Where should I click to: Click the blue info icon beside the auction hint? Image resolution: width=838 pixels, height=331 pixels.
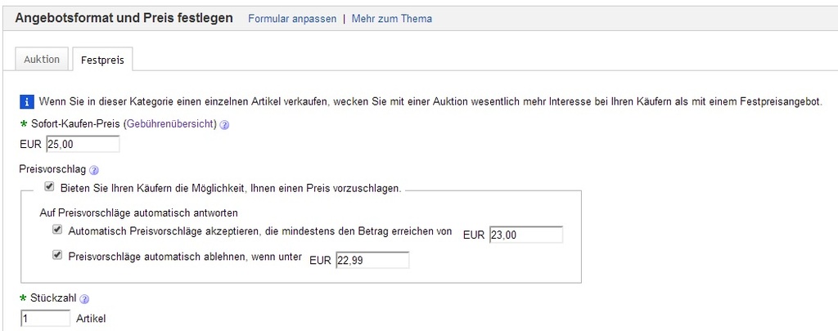(x=27, y=102)
